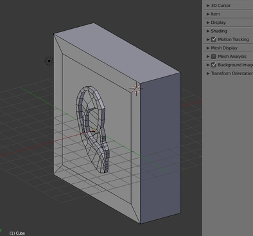Disable the Background Images checkbox
253x236 pixels.
pos(213,65)
